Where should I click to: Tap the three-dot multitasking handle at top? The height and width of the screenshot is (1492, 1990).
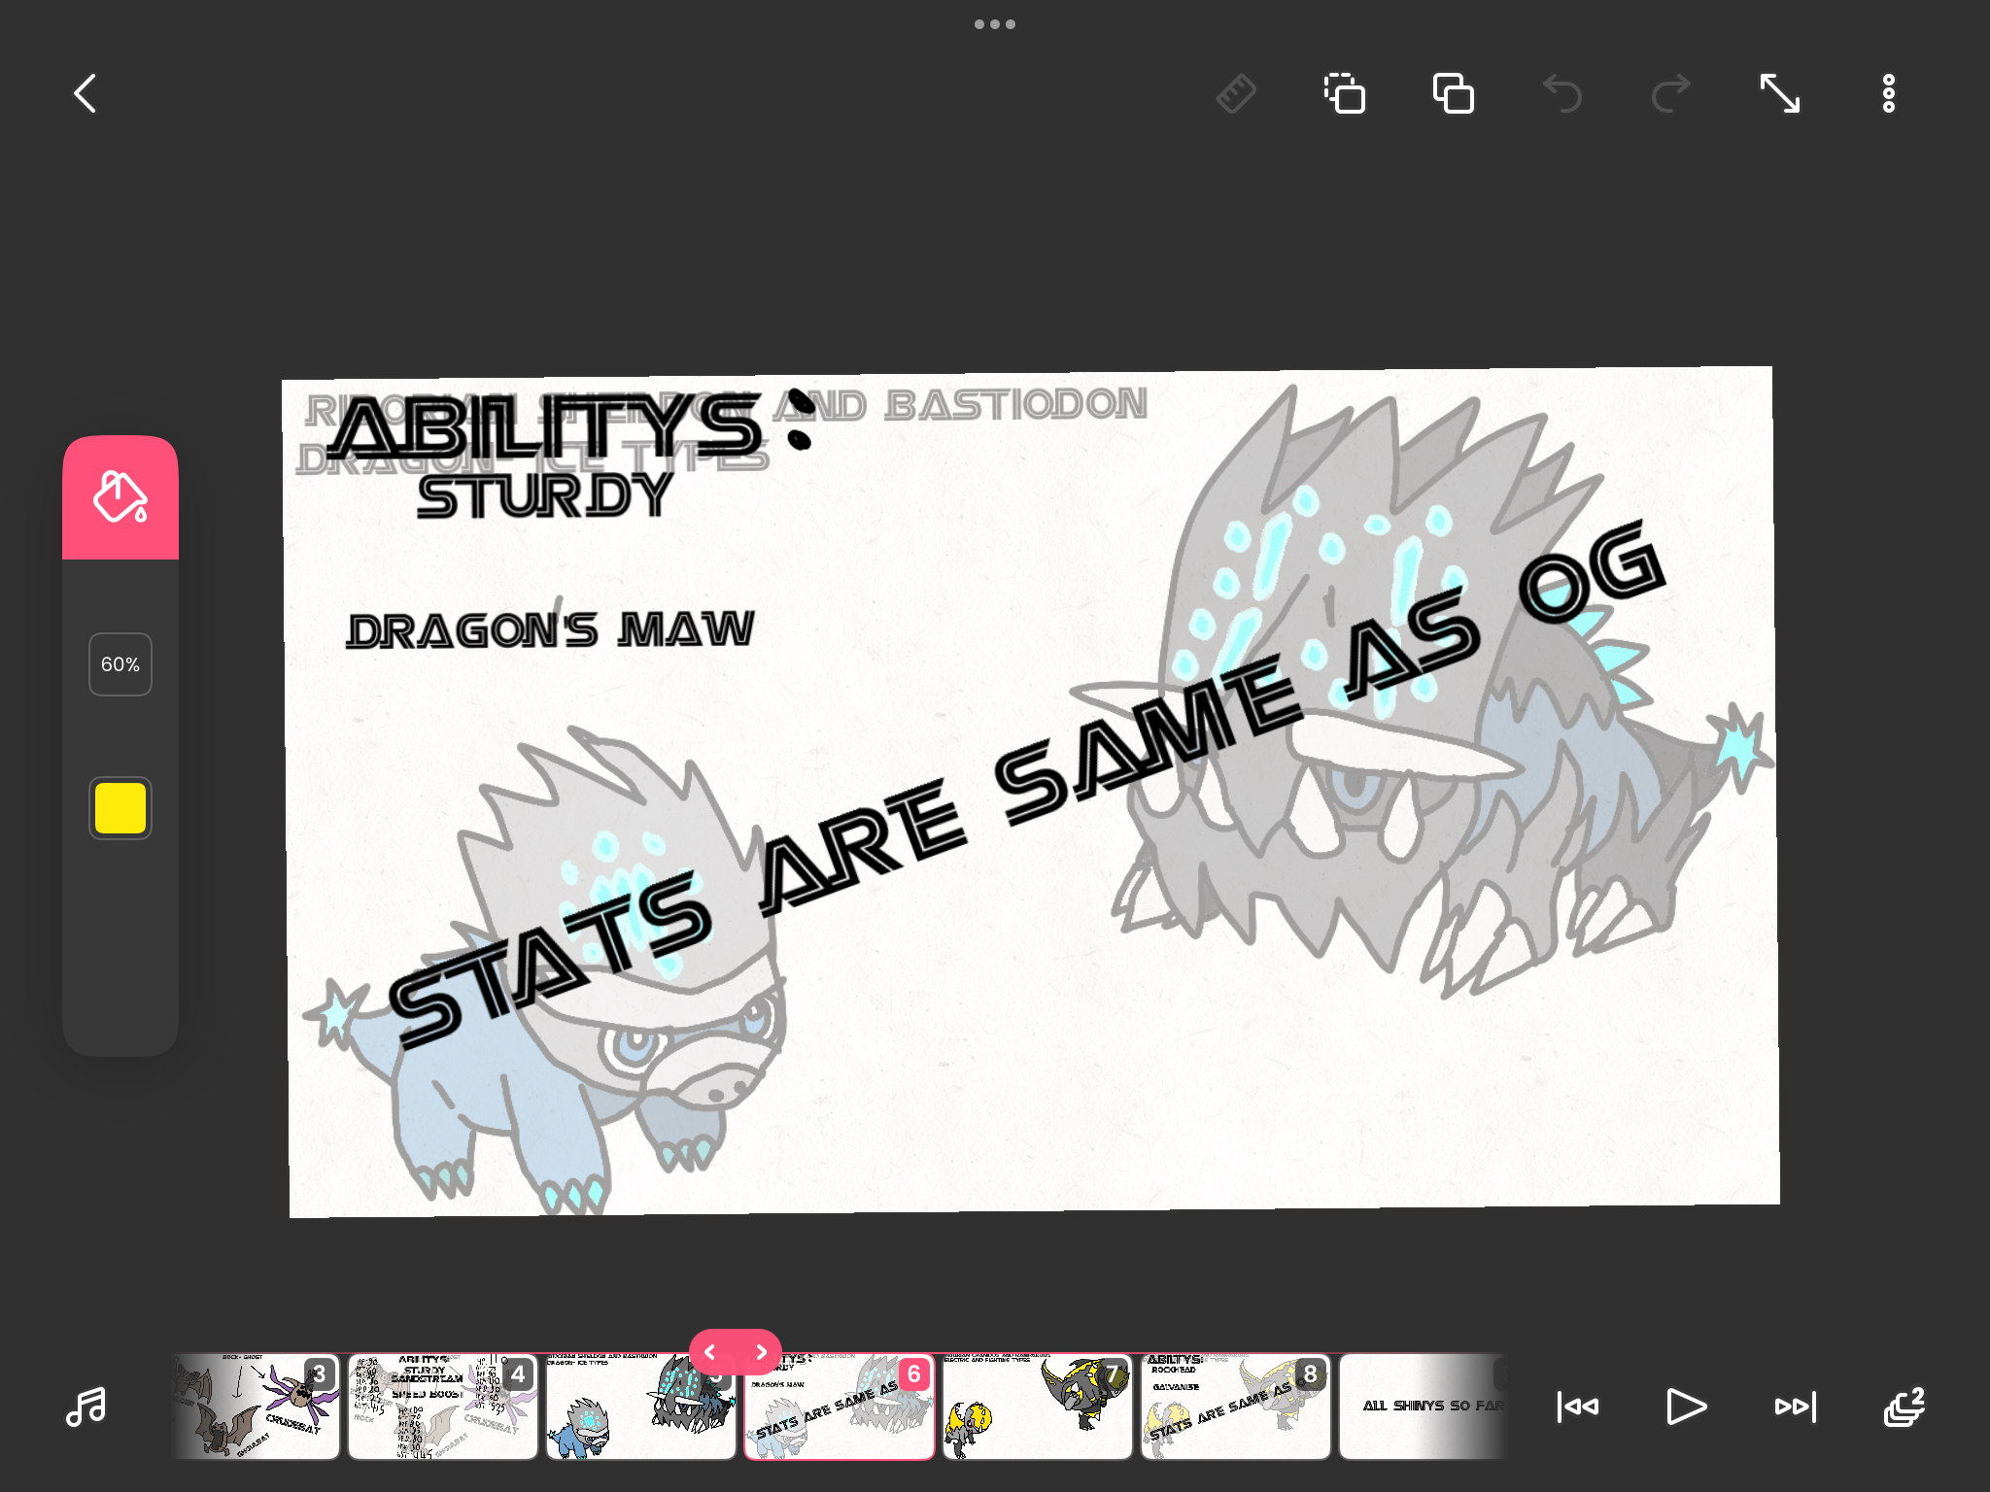[995, 24]
